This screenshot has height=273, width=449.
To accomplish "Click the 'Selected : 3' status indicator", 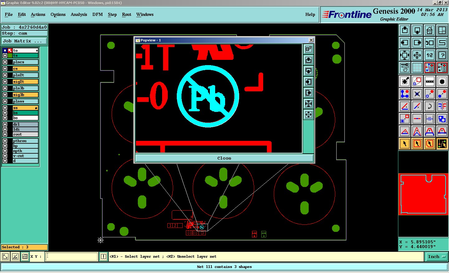I will pyautogui.click(x=24, y=247).
